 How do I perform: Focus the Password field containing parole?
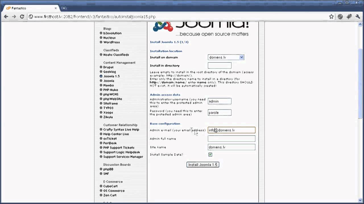pos(220,112)
